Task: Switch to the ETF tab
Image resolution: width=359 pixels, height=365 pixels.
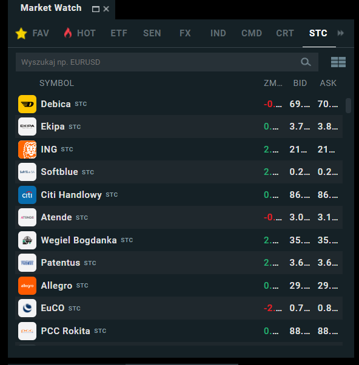Action: click(119, 33)
